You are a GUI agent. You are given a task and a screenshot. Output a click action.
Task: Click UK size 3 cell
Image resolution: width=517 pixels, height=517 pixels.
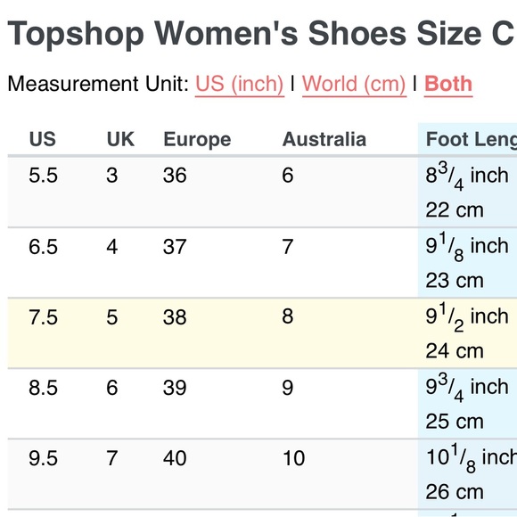coord(112,175)
